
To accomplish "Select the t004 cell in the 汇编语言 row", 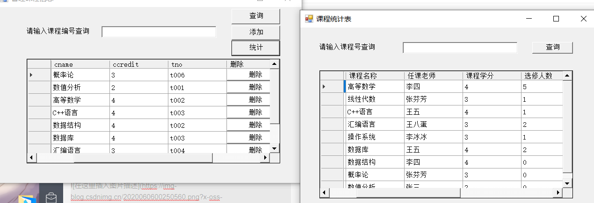I will pyautogui.click(x=197, y=149).
